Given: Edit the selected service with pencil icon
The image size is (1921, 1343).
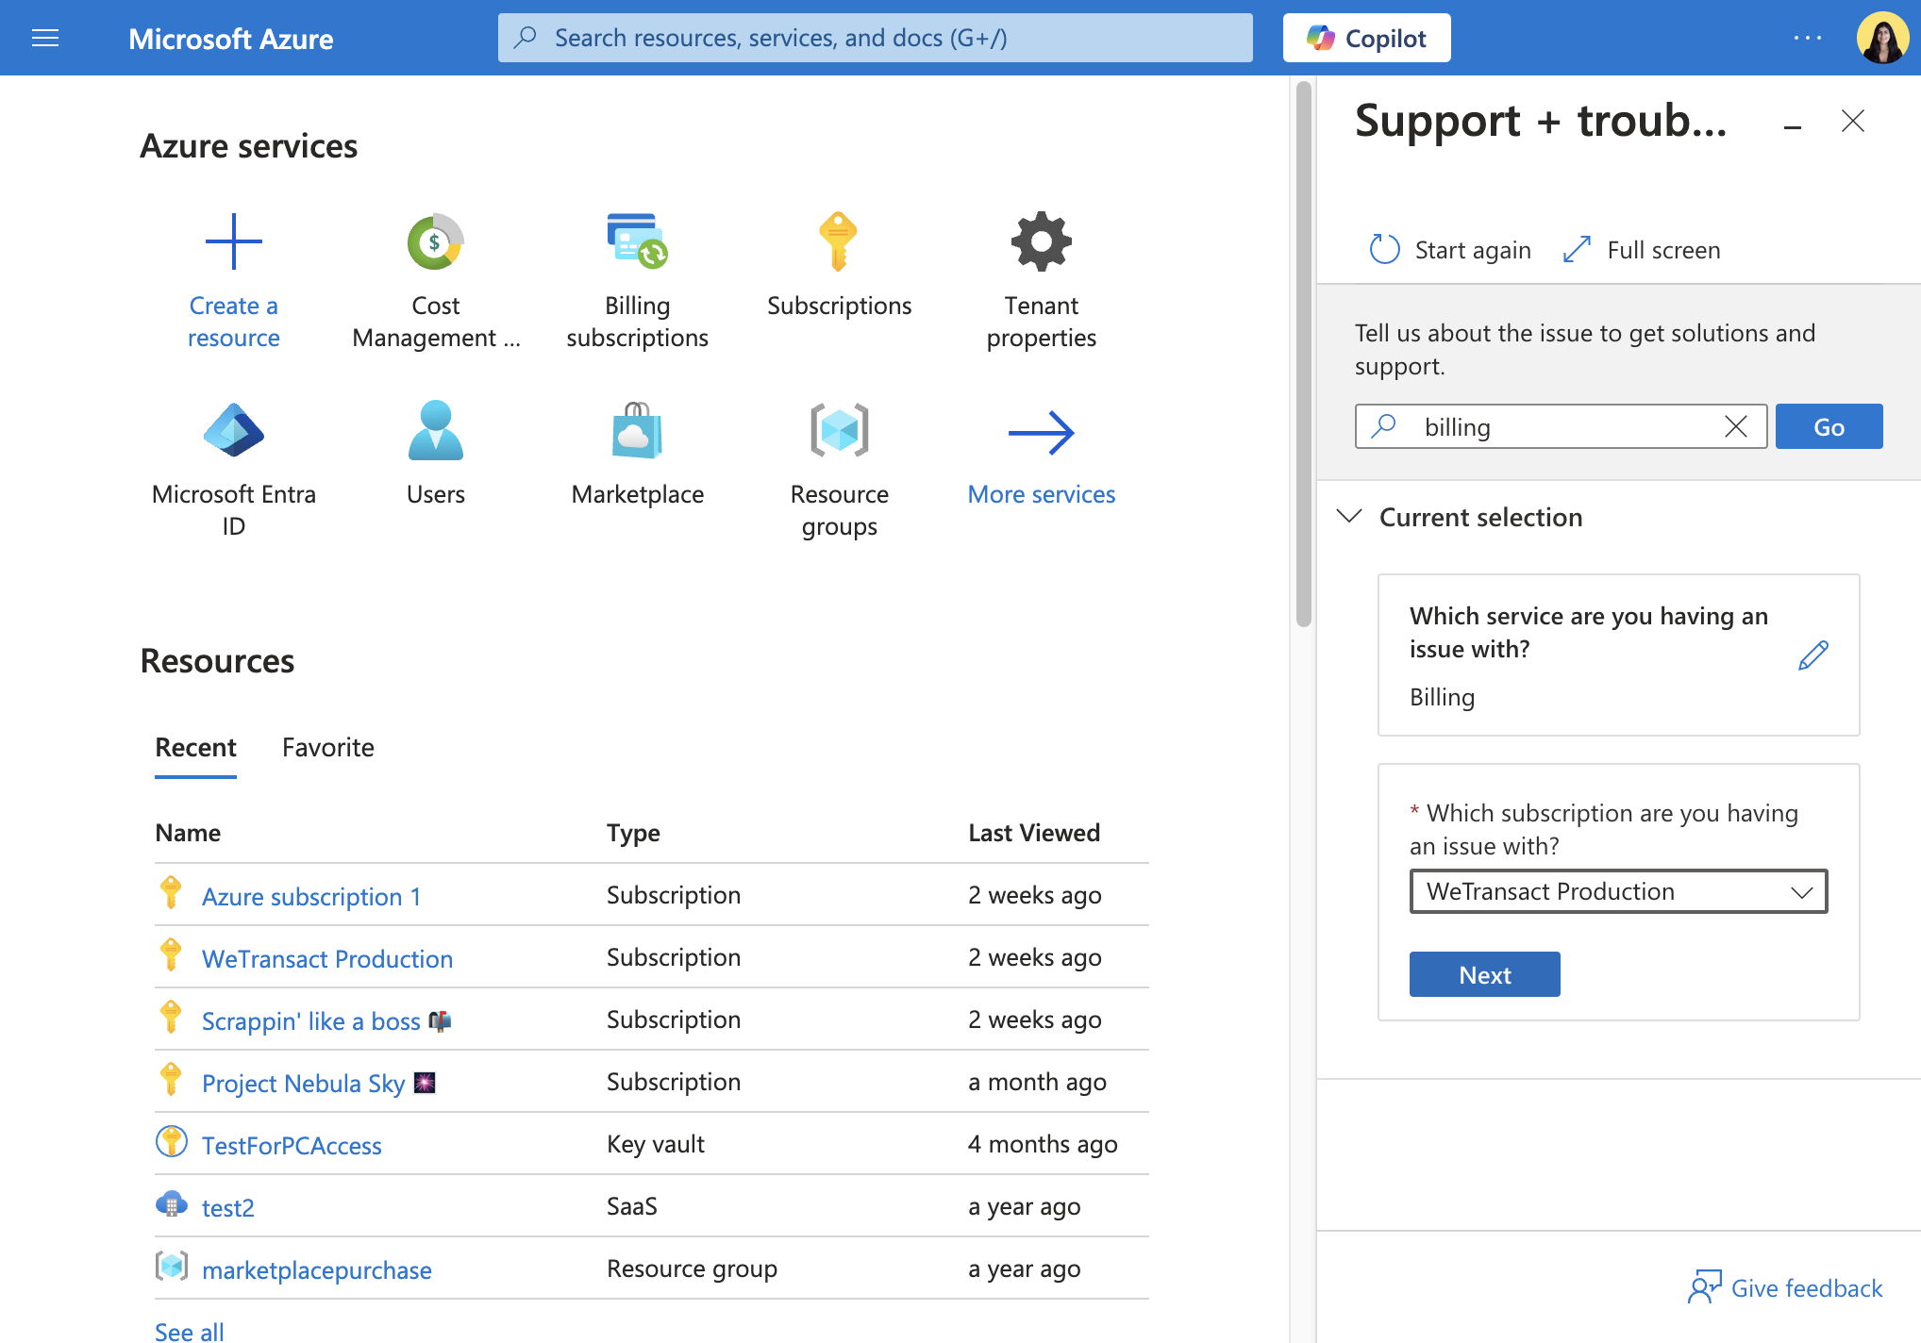Looking at the screenshot, I should click(x=1812, y=655).
